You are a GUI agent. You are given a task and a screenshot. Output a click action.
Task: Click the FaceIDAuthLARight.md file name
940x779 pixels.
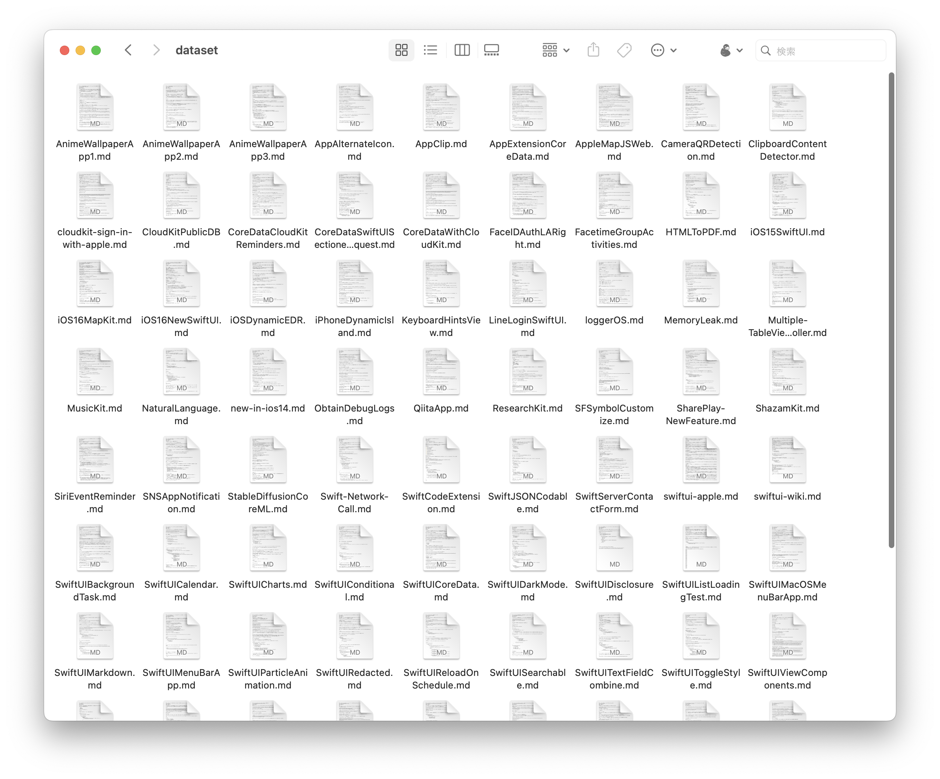(528, 238)
